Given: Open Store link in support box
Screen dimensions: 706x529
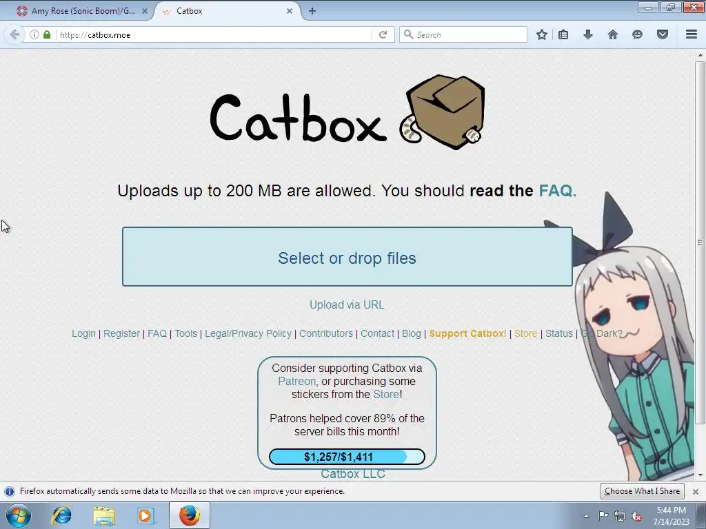Looking at the screenshot, I should click(386, 394).
